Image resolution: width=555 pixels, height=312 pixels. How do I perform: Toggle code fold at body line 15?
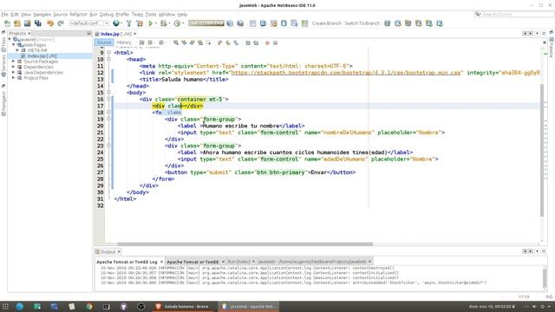click(108, 93)
